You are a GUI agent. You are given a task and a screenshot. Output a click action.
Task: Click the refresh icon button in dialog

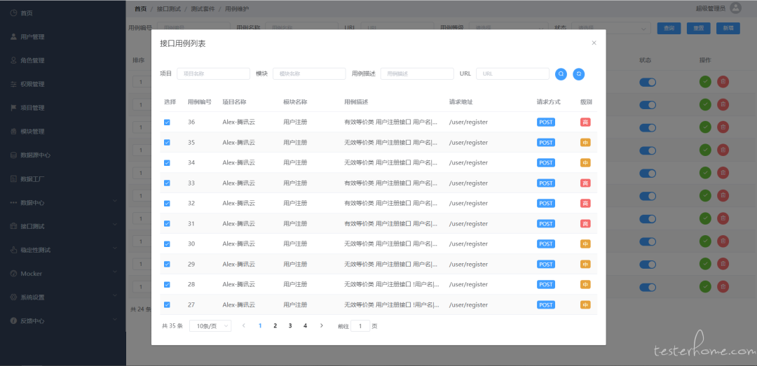click(x=579, y=73)
